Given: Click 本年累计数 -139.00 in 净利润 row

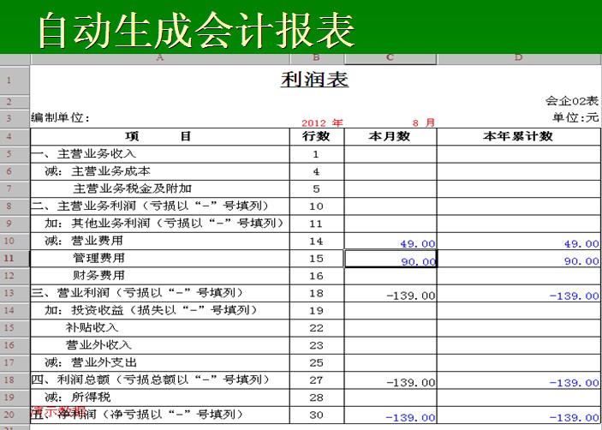Looking at the screenshot, I should pos(575,418).
